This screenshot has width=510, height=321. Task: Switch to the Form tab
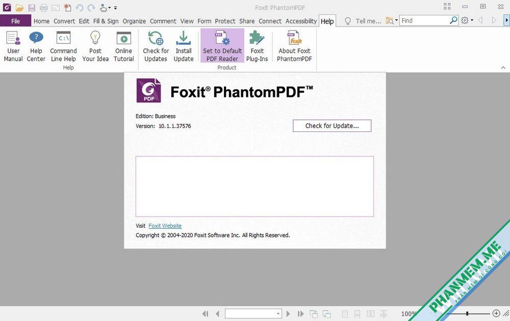click(x=205, y=21)
